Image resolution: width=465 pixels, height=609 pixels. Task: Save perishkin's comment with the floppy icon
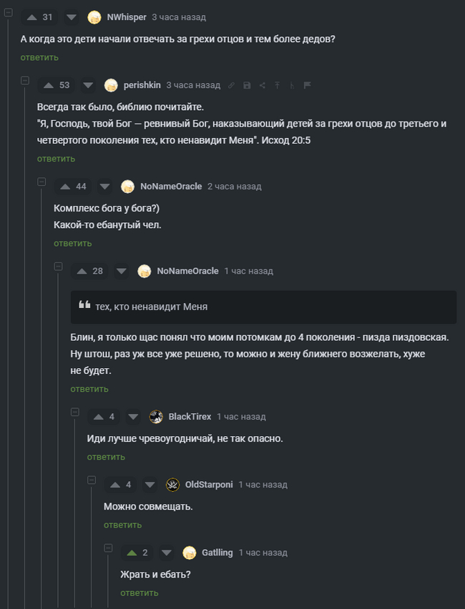(x=246, y=84)
